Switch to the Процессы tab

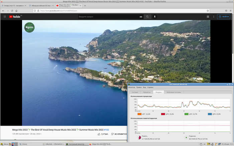147,92
